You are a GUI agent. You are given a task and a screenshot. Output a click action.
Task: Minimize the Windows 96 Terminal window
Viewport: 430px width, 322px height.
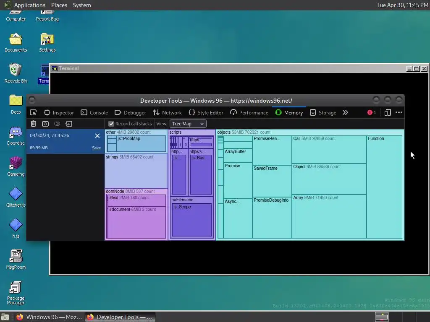[x=409, y=68]
